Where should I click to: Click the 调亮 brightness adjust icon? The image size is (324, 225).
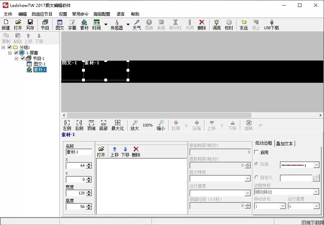coord(217,25)
